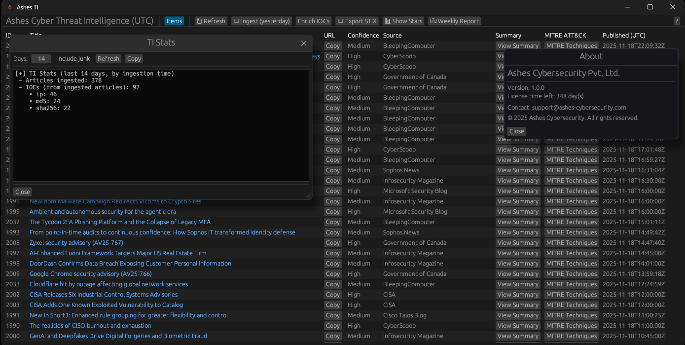Copy the TI Stats output text

[134, 59]
